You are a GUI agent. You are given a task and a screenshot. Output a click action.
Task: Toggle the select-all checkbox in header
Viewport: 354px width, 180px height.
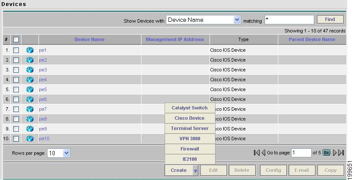tap(16, 39)
